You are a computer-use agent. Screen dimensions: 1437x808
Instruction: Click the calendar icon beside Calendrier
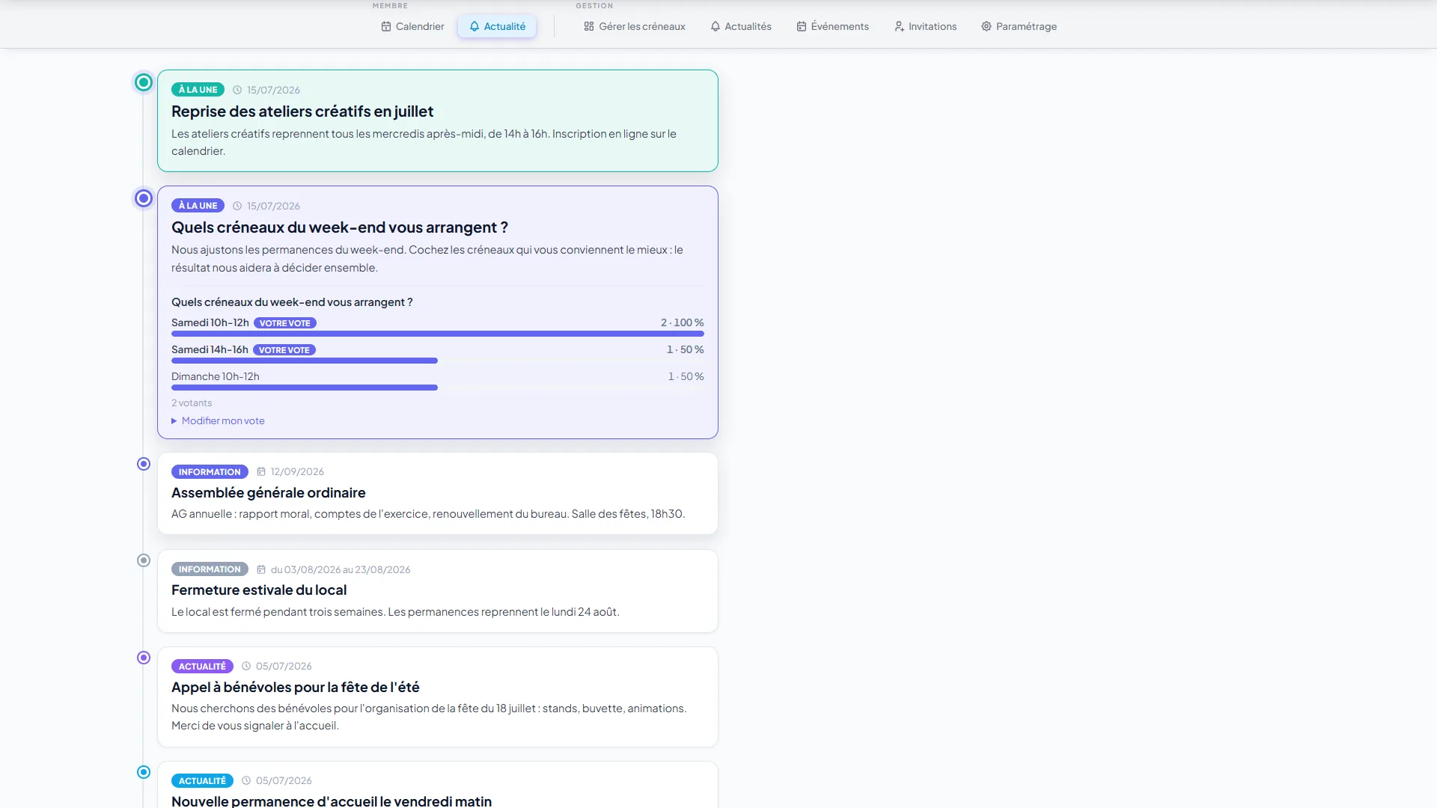(386, 26)
